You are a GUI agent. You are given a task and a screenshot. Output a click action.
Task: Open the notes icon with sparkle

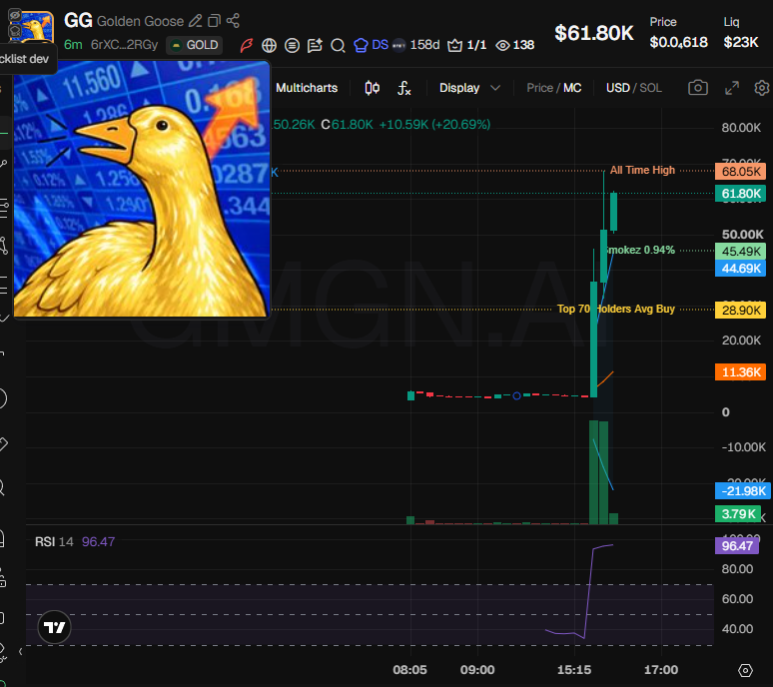tap(315, 45)
